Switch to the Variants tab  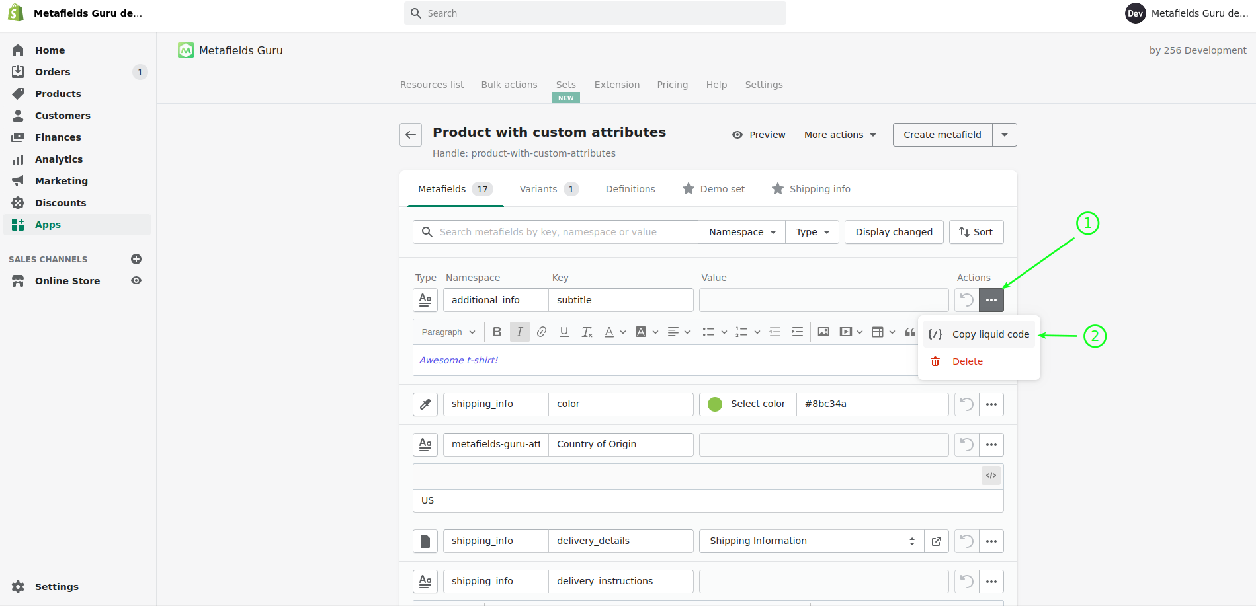click(x=549, y=189)
